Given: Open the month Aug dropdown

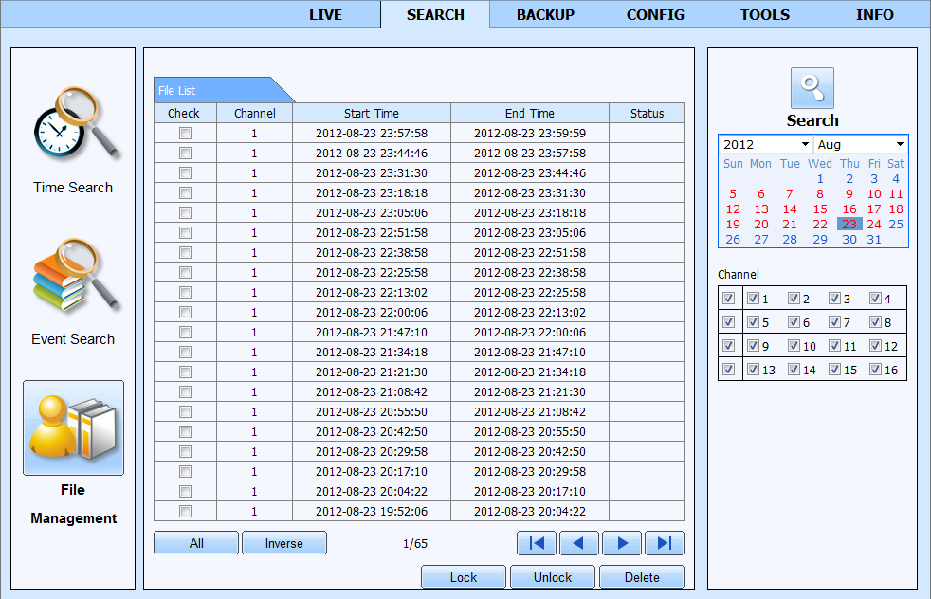Looking at the screenshot, I should point(860,144).
